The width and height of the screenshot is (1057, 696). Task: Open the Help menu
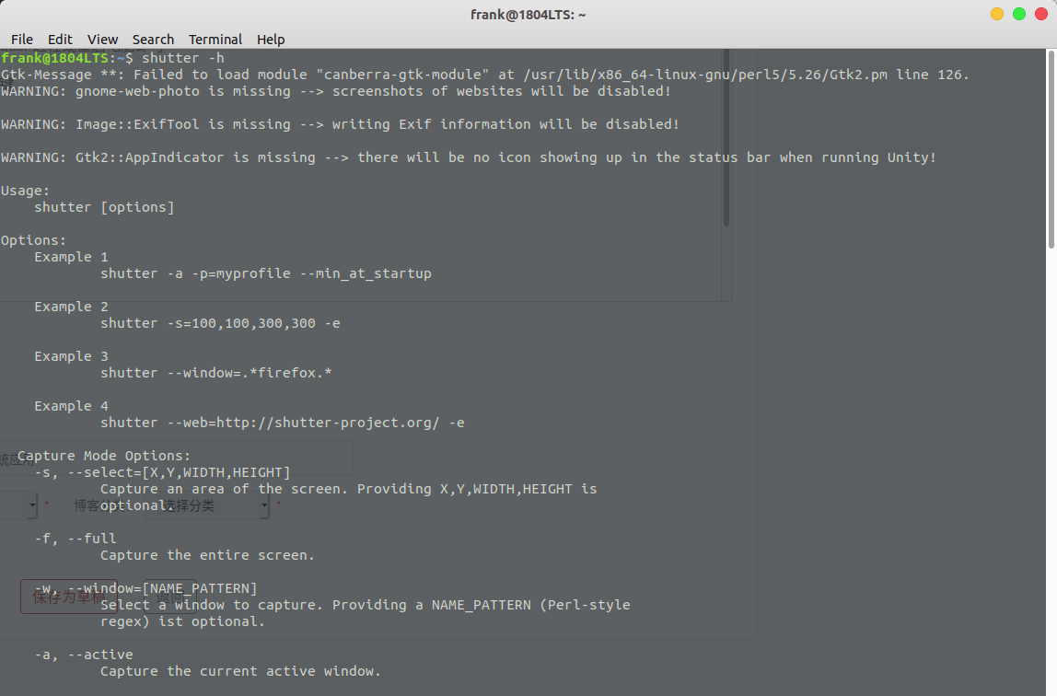(271, 39)
